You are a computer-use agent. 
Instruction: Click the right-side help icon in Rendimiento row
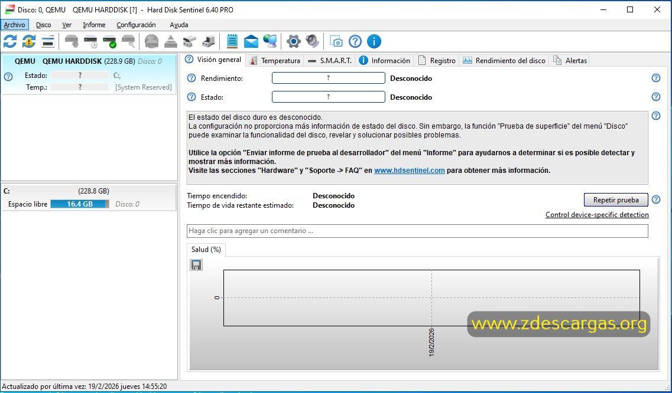click(x=656, y=78)
